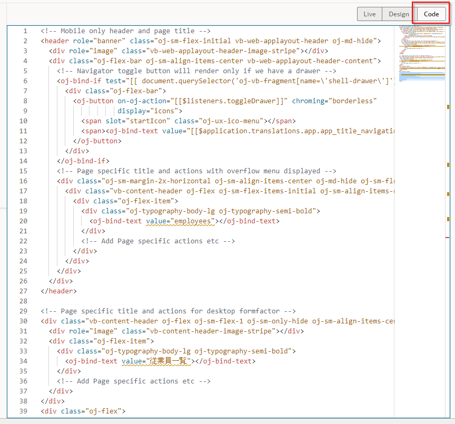The height and width of the screenshot is (424, 455).
Task: Switch to the Design view
Action: 399,14
